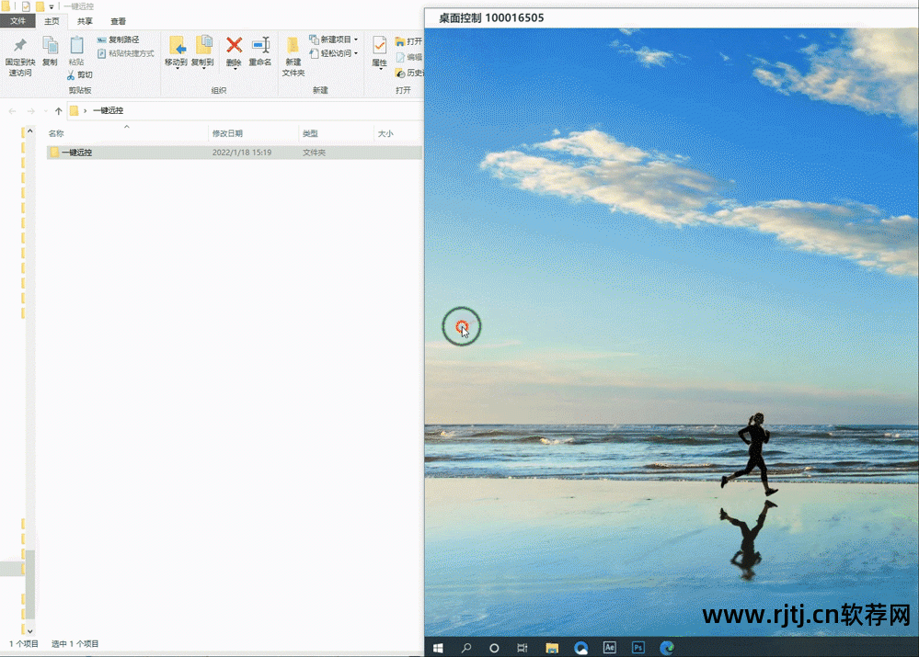The height and width of the screenshot is (657, 919).
Task: Open the remote Windows Start menu
Action: (438, 648)
